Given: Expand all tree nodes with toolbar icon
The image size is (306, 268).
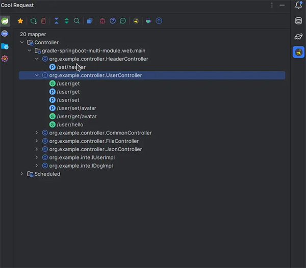Looking at the screenshot, I should pos(66,21).
